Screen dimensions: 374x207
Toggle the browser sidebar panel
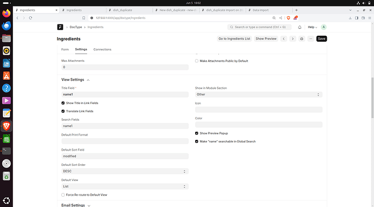(x=357, y=18)
